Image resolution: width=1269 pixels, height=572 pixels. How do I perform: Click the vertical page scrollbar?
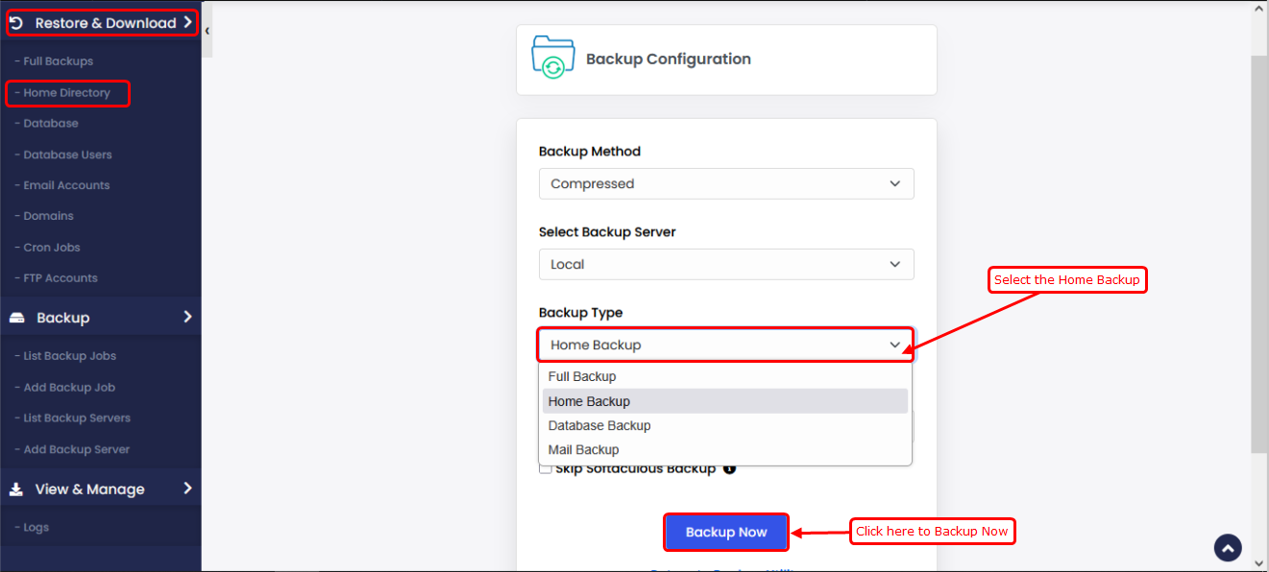[1260, 255]
